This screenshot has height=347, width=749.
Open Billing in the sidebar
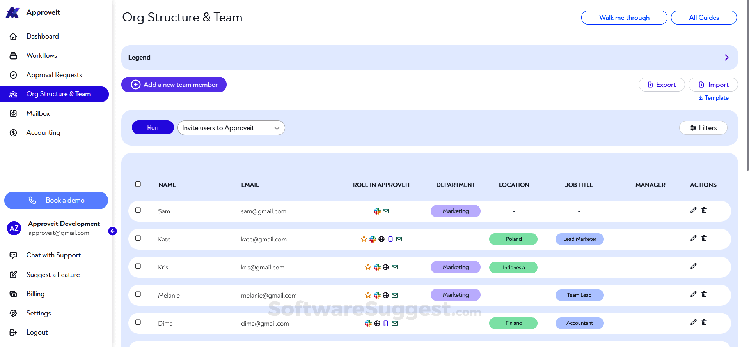click(x=35, y=294)
